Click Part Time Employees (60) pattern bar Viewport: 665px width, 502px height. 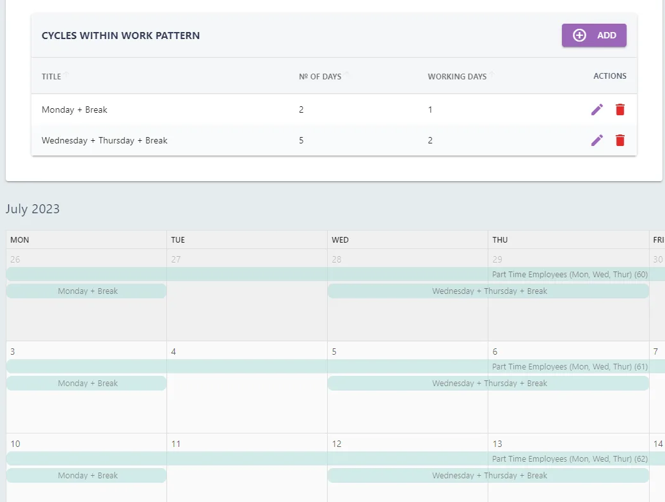[x=335, y=274]
